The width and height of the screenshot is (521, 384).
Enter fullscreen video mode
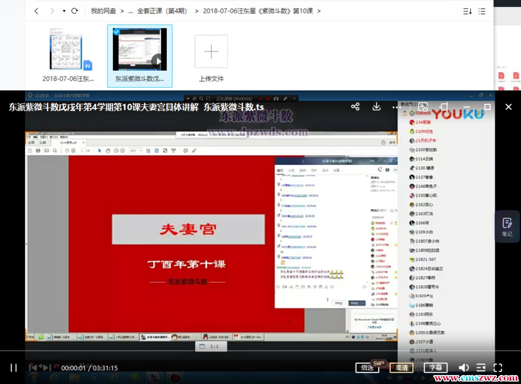498,368
